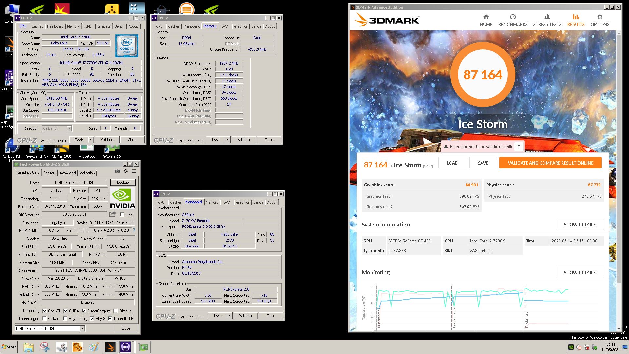Open the Socket #1 selection dropdown

(69, 129)
